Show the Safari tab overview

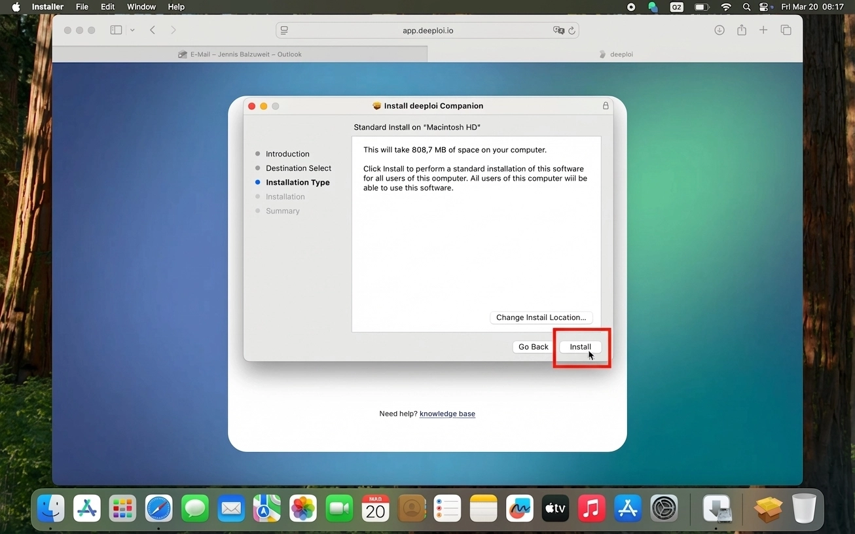click(x=786, y=30)
